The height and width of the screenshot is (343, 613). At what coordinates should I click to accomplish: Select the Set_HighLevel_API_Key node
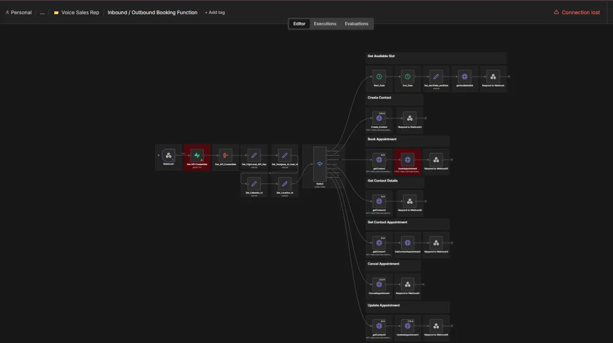click(254, 155)
